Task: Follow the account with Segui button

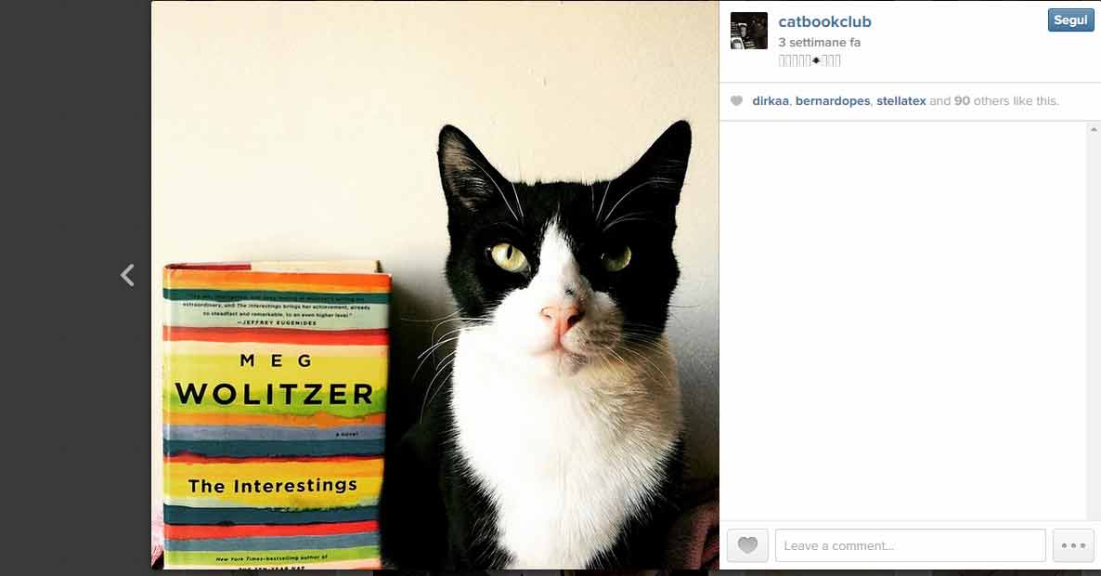Action: coord(1070,20)
